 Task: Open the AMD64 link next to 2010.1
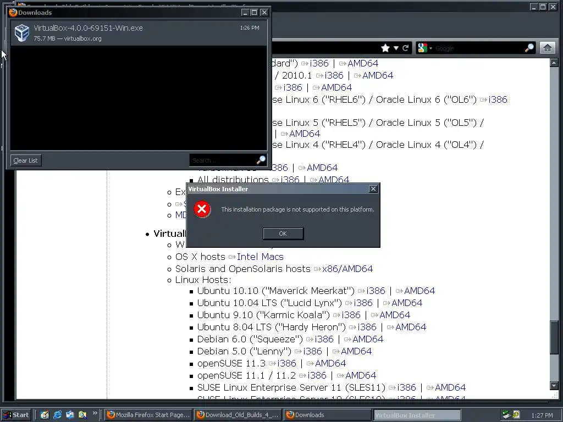tap(378, 76)
